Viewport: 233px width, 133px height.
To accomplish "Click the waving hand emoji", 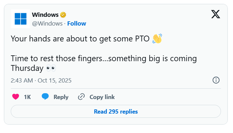I will click(157, 39).
